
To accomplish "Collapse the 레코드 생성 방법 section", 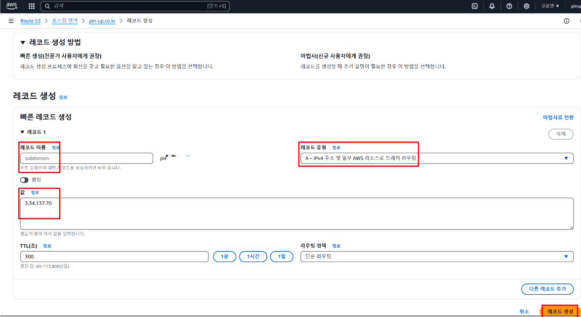I will [x=23, y=42].
